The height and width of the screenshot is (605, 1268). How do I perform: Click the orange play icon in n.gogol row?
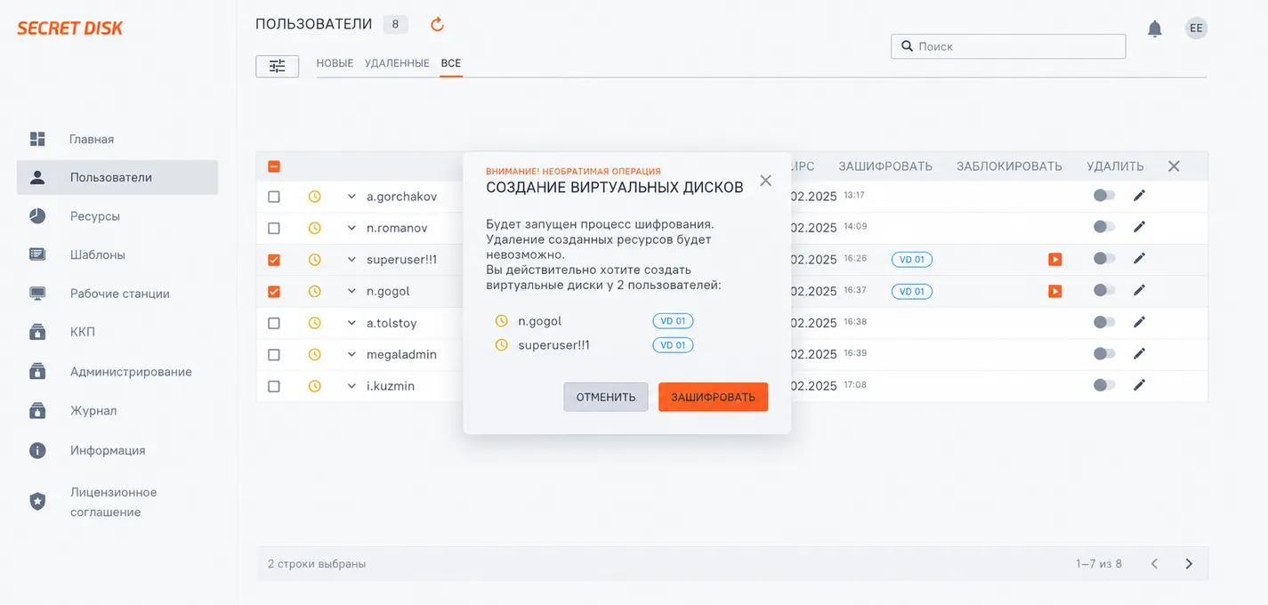(x=1054, y=291)
